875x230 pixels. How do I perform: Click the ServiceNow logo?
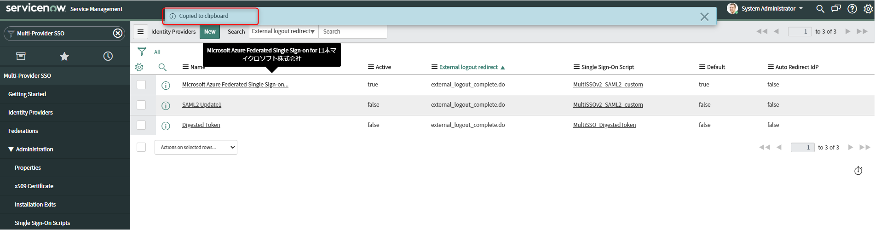point(36,8)
